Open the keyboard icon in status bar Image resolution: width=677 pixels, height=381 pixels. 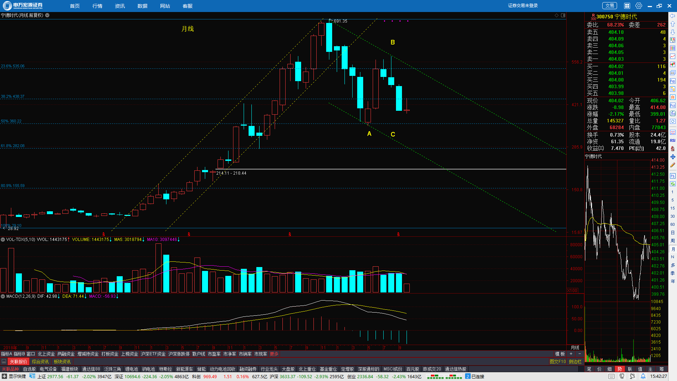pyautogui.click(x=611, y=376)
